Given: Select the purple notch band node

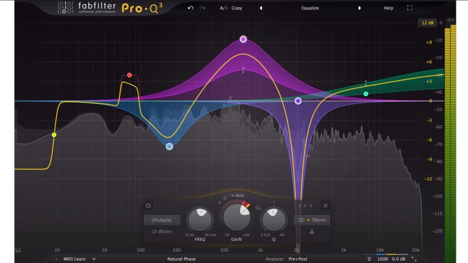Looking at the screenshot, I should [298, 101].
